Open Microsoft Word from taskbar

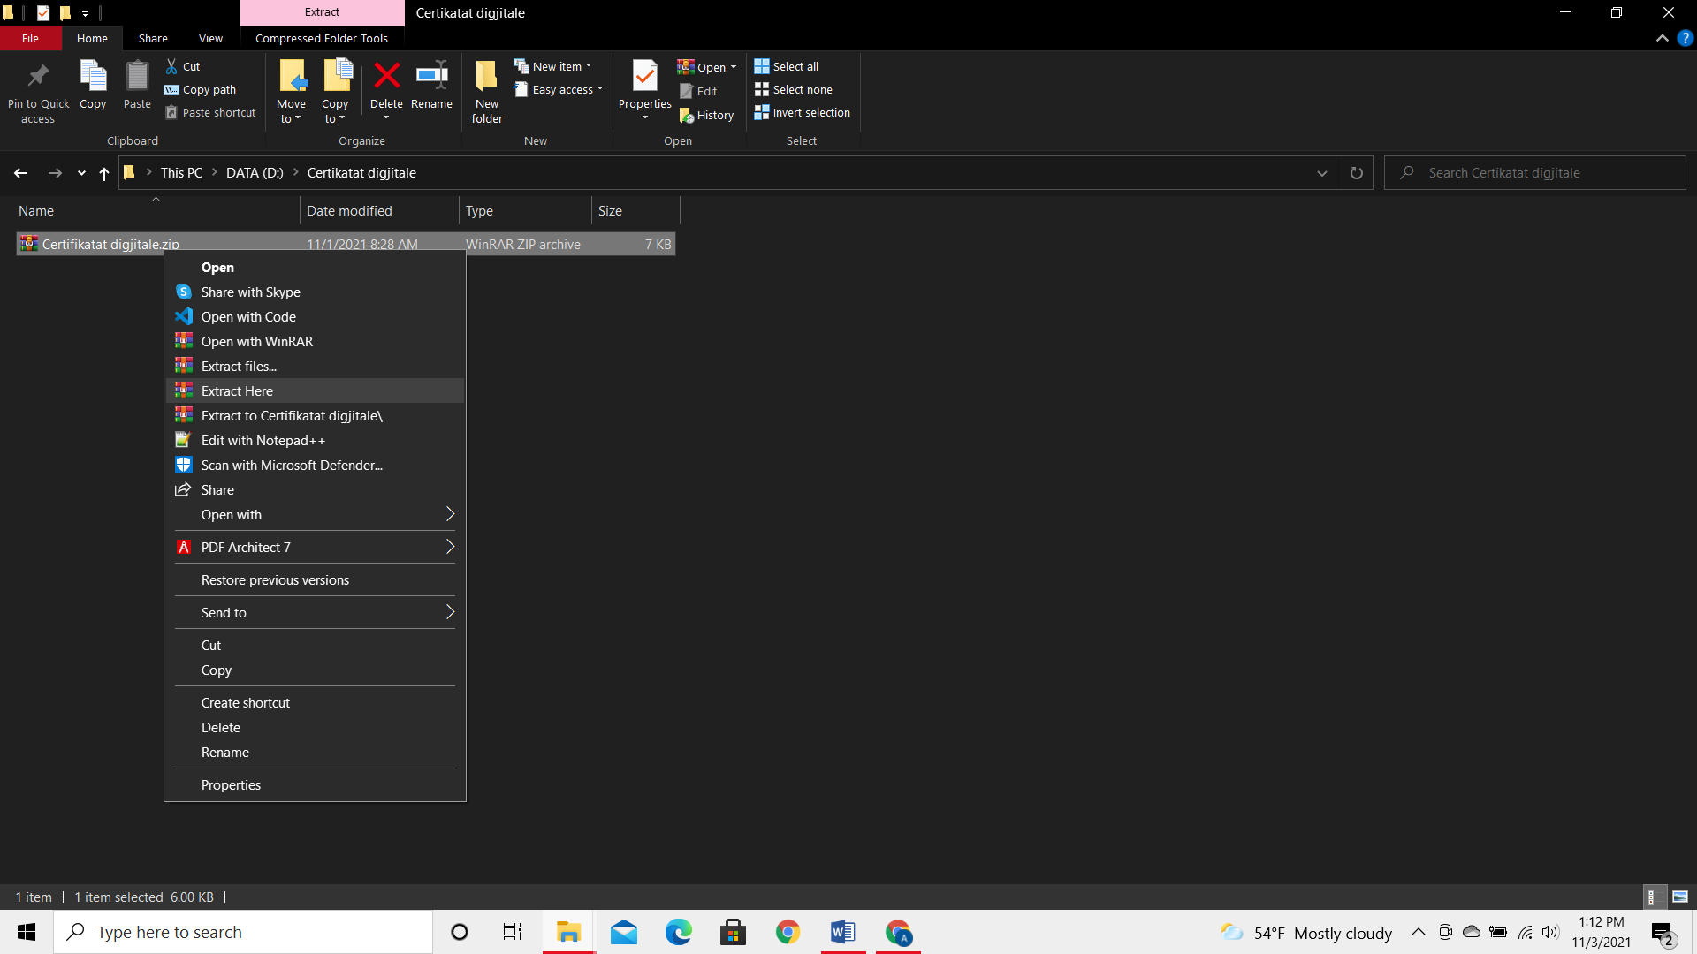[x=842, y=932]
